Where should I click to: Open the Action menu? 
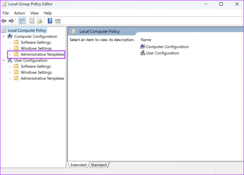coord(20,13)
